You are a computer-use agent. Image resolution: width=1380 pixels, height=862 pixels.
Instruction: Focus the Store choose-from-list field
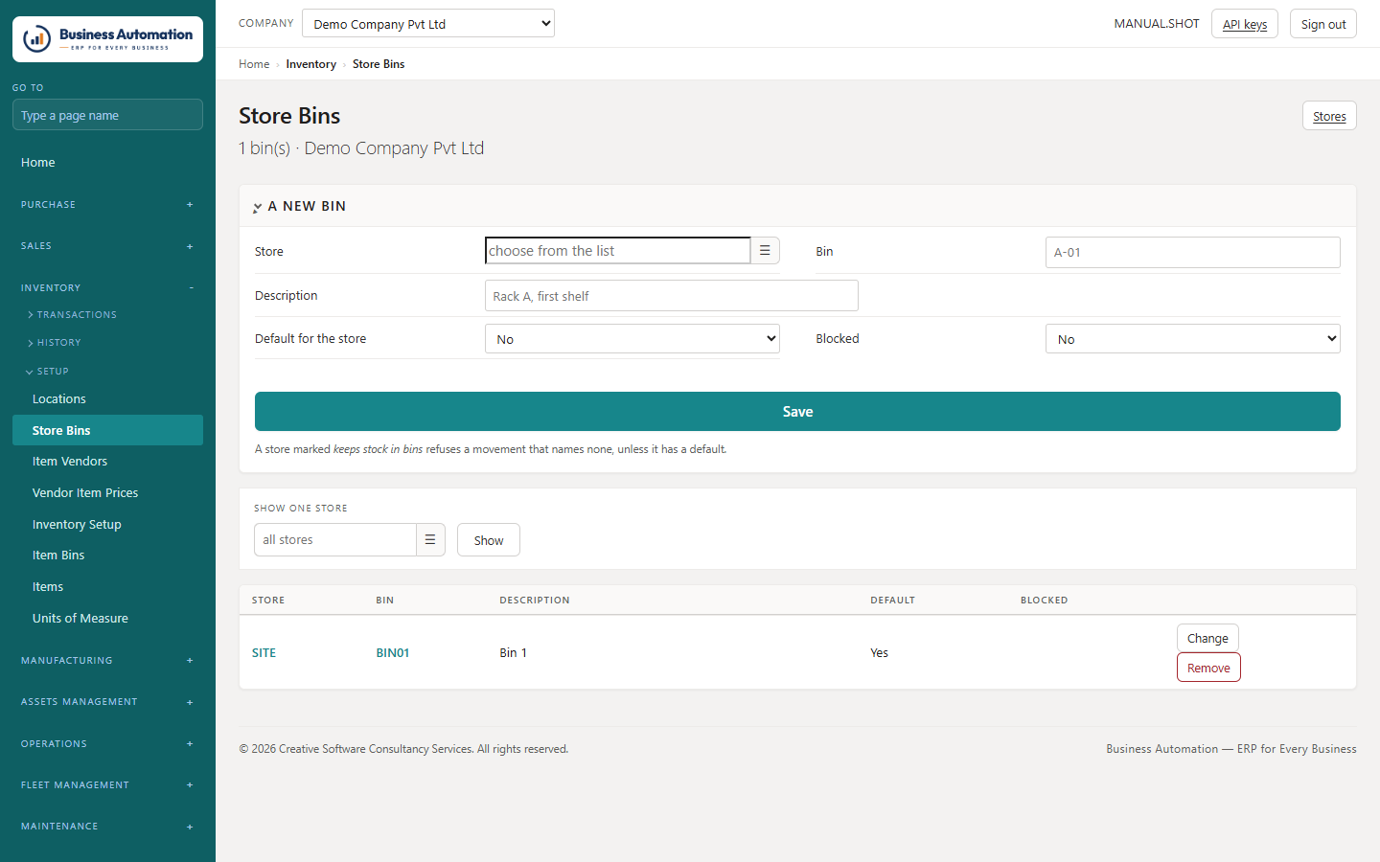point(618,251)
